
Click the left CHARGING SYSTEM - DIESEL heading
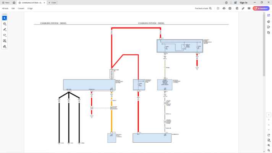pos(53,23)
